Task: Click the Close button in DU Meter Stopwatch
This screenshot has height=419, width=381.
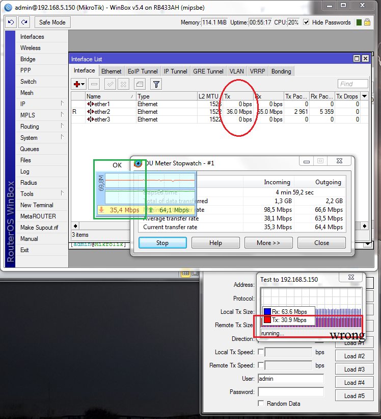Action: 321,242
